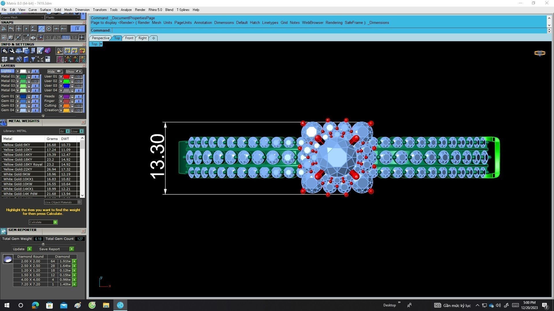554x311 pixels.
Task: Toggle visibility of User 01 layer
Action: click(78, 77)
